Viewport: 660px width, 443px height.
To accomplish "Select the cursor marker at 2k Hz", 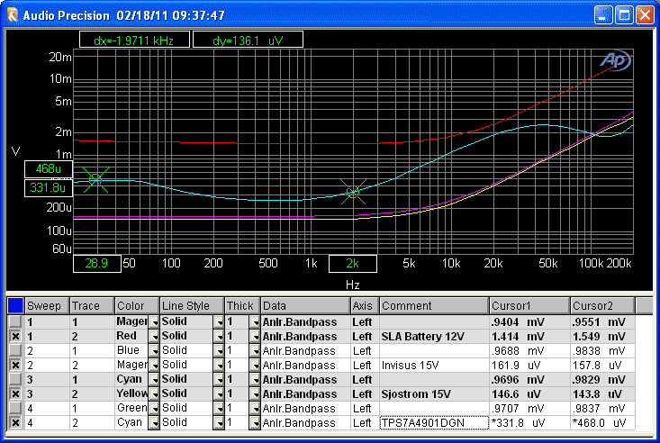I will (353, 192).
